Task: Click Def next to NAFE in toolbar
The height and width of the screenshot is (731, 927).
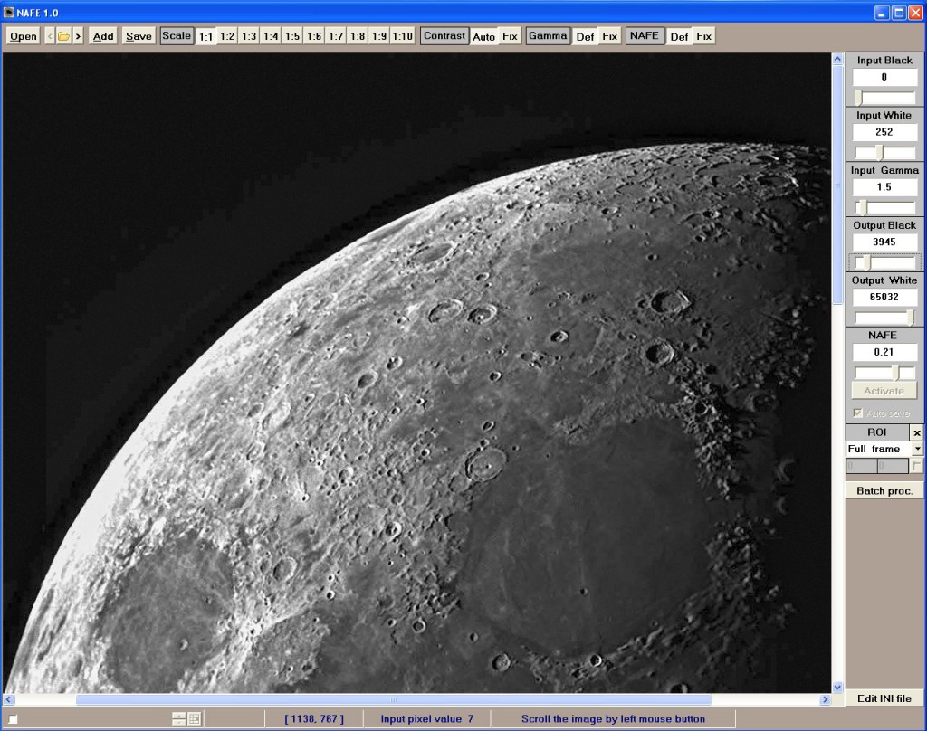Action: pos(679,36)
